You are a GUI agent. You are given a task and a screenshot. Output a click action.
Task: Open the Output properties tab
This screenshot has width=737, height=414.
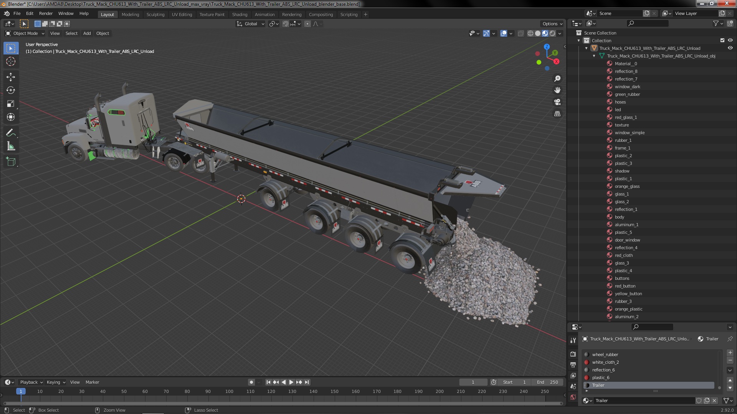pos(573,365)
